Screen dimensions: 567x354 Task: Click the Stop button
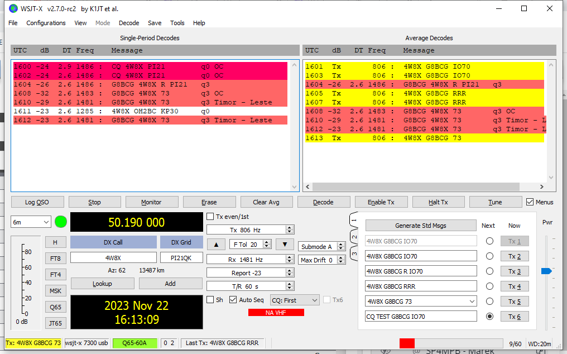[94, 202]
